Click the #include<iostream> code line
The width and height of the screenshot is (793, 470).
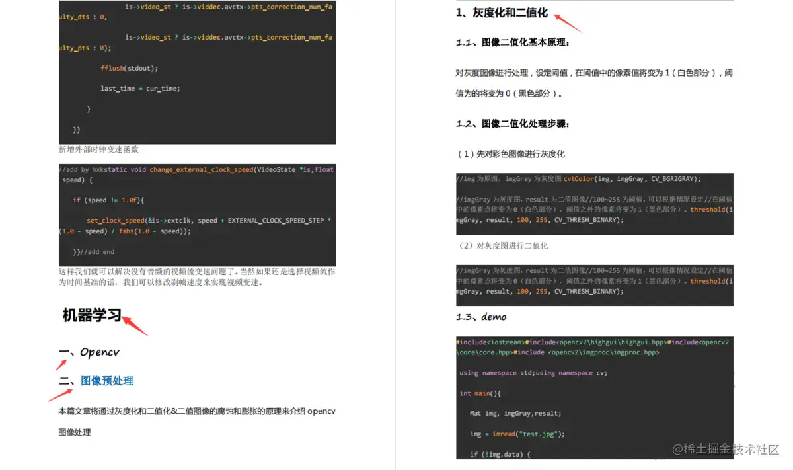pos(593,342)
